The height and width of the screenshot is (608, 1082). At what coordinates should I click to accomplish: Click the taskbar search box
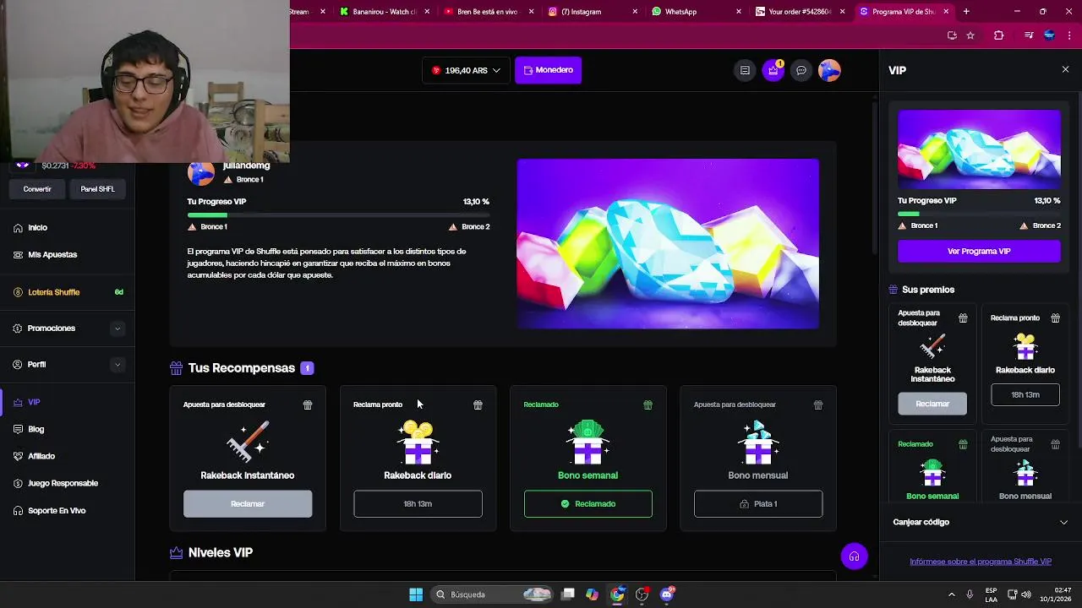click(x=492, y=594)
